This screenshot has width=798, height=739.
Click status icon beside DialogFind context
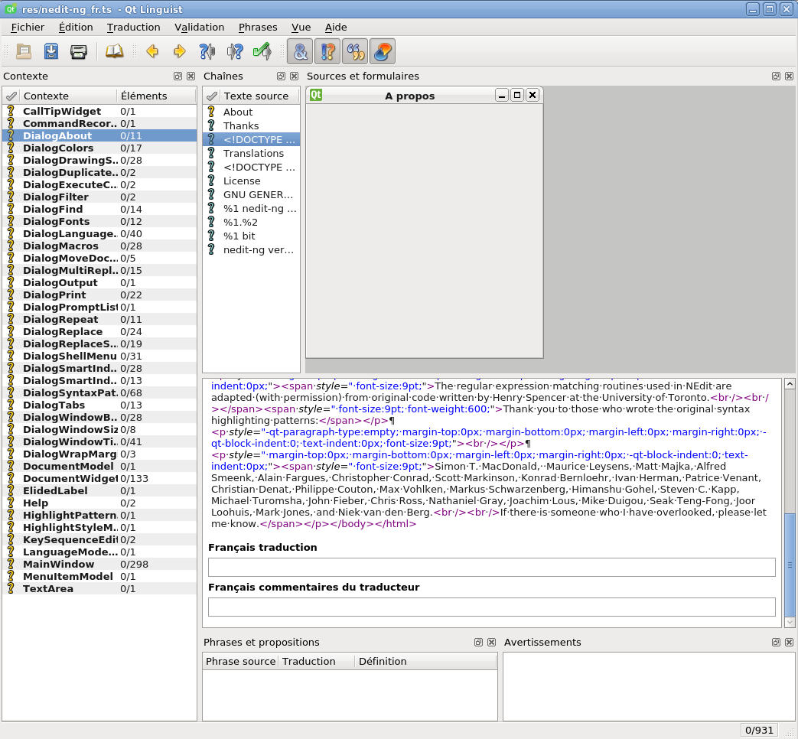(10, 209)
